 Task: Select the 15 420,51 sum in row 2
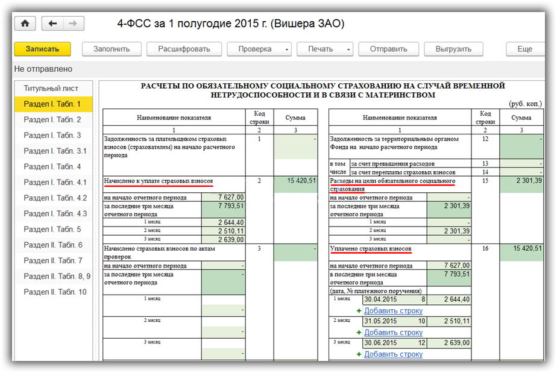[x=296, y=181]
